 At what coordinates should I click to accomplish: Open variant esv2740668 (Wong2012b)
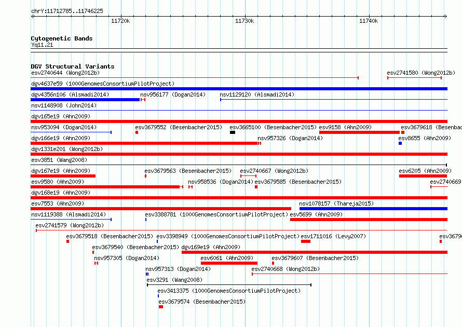pos(286,269)
